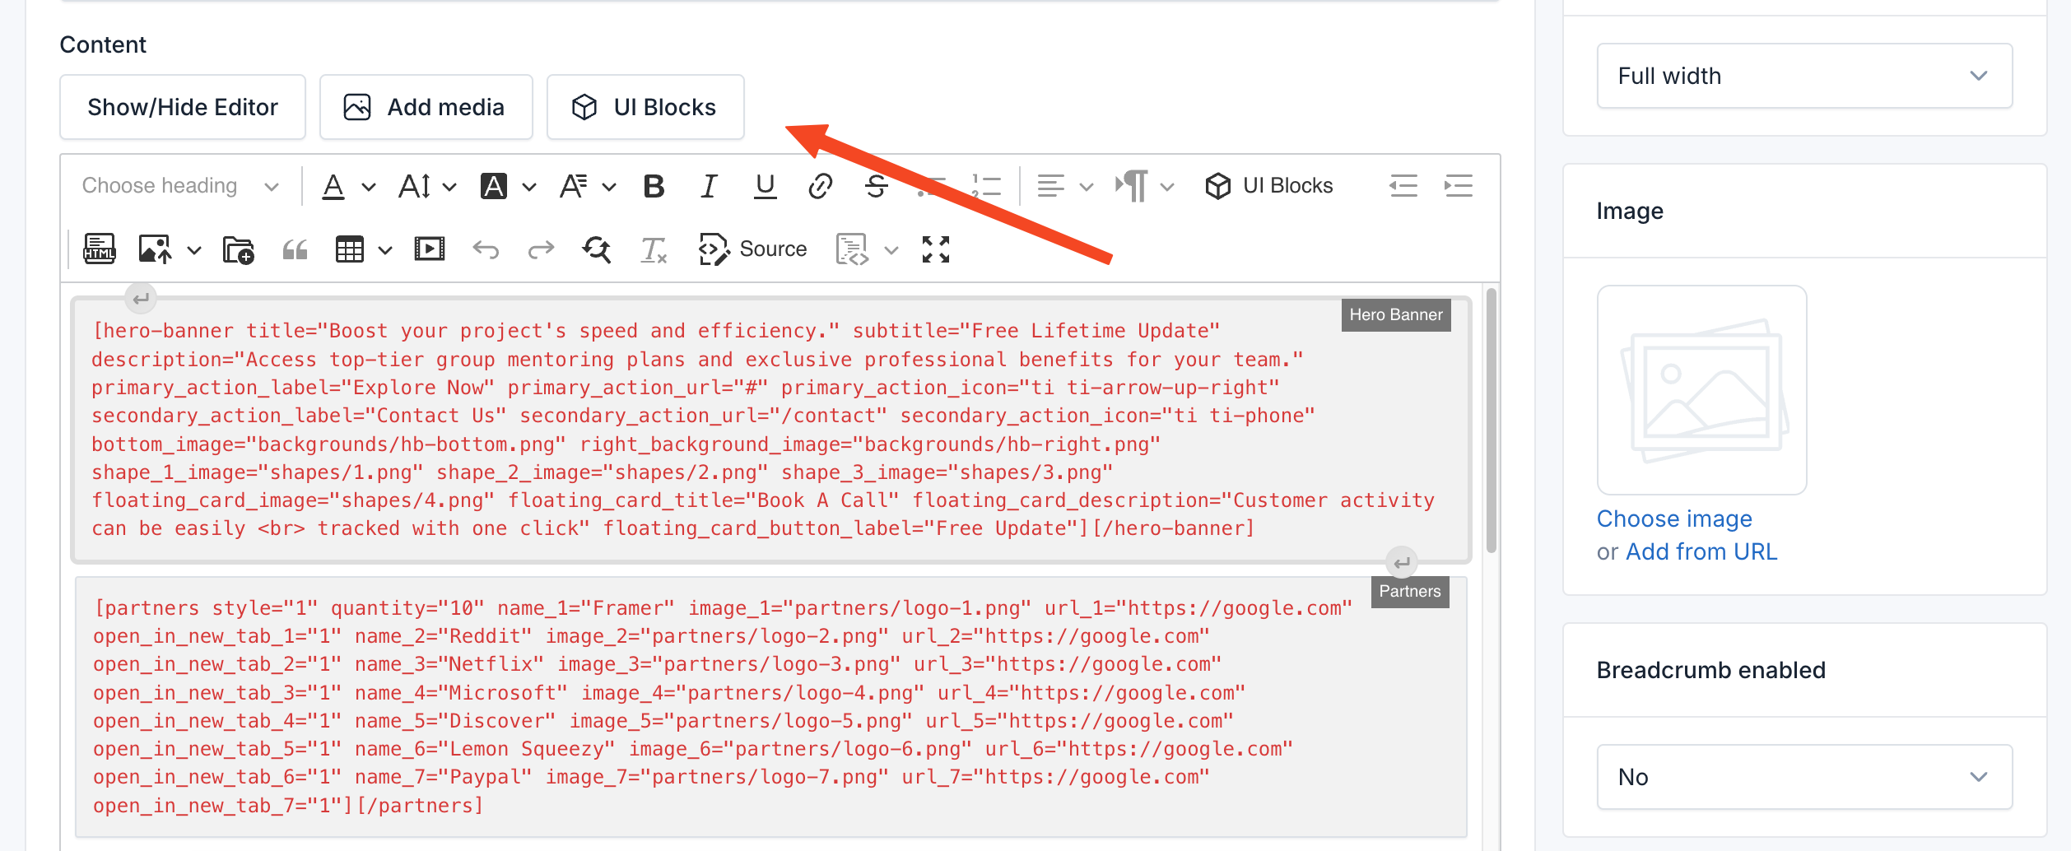Open the Breadcrumb enabled dropdown showing No
Screen dimensions: 2071x851
1804,777
